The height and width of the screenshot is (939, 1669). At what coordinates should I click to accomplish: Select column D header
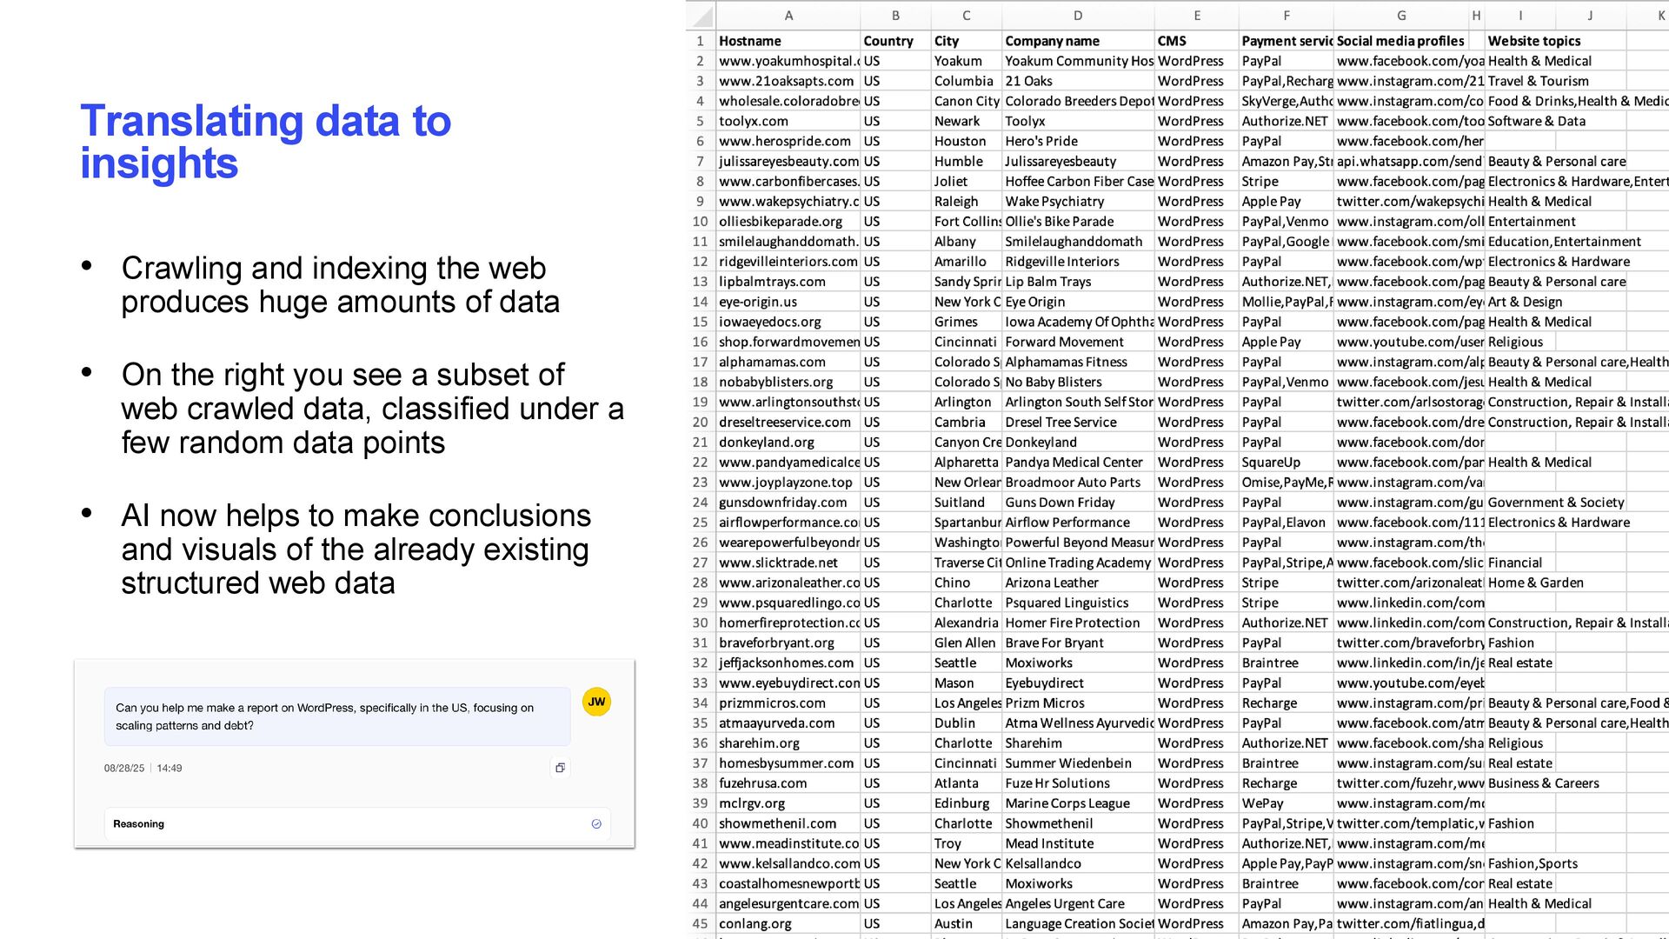[1077, 16]
